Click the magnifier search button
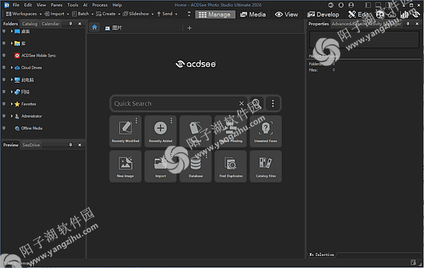 [x=256, y=103]
